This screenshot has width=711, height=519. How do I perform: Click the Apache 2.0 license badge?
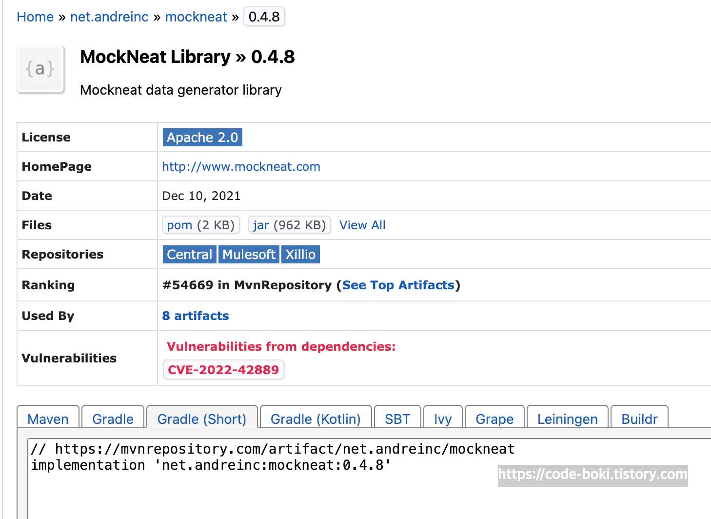point(202,138)
